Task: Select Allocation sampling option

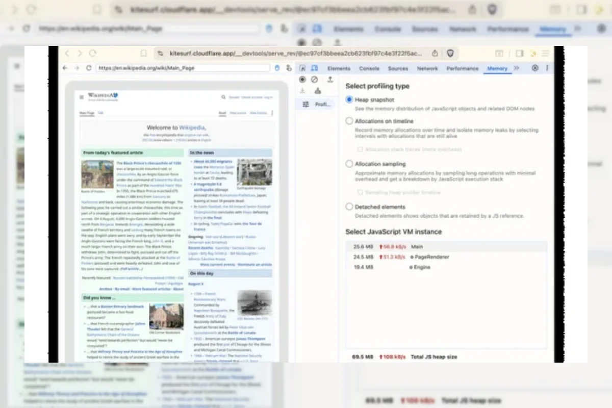Action: (349, 164)
